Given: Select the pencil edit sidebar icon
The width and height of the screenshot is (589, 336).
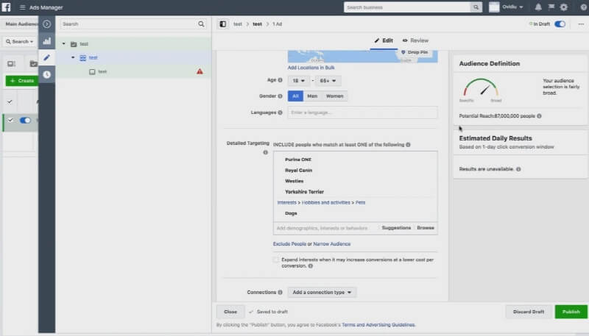Looking at the screenshot, I should (x=46, y=57).
